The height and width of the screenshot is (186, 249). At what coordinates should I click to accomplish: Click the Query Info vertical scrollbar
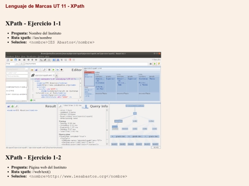107,127
